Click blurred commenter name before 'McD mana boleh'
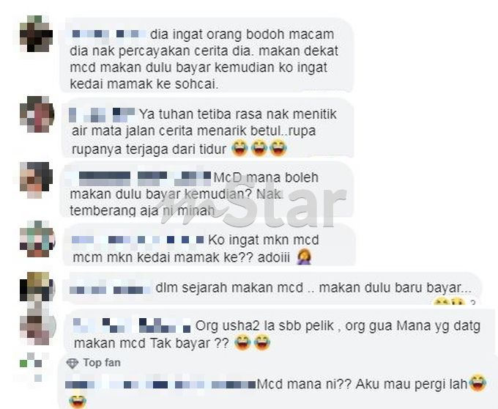498x409 pixels. 138,178
